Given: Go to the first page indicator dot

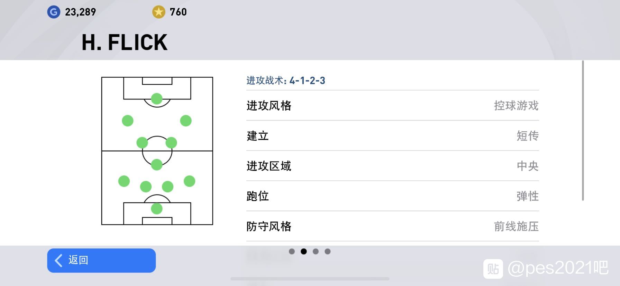Looking at the screenshot, I should [292, 251].
